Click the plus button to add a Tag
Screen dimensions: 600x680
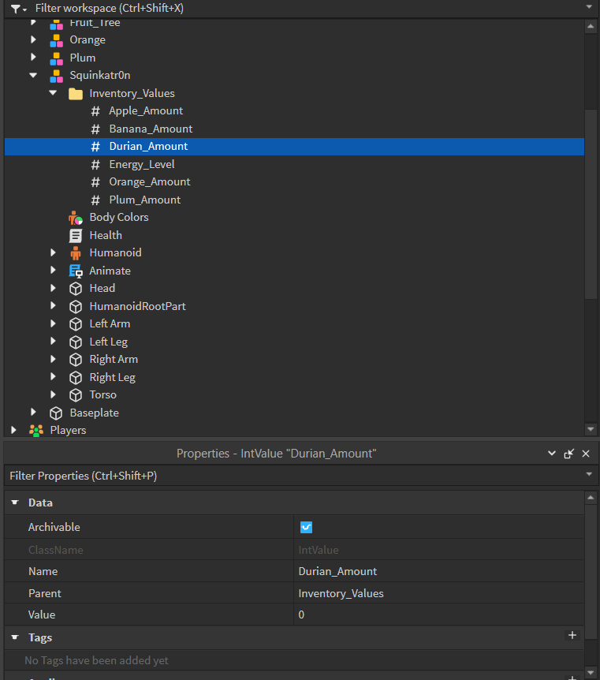[x=573, y=635]
